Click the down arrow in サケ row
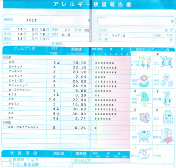This screenshot has width=176, height=168. coord(57,118)
